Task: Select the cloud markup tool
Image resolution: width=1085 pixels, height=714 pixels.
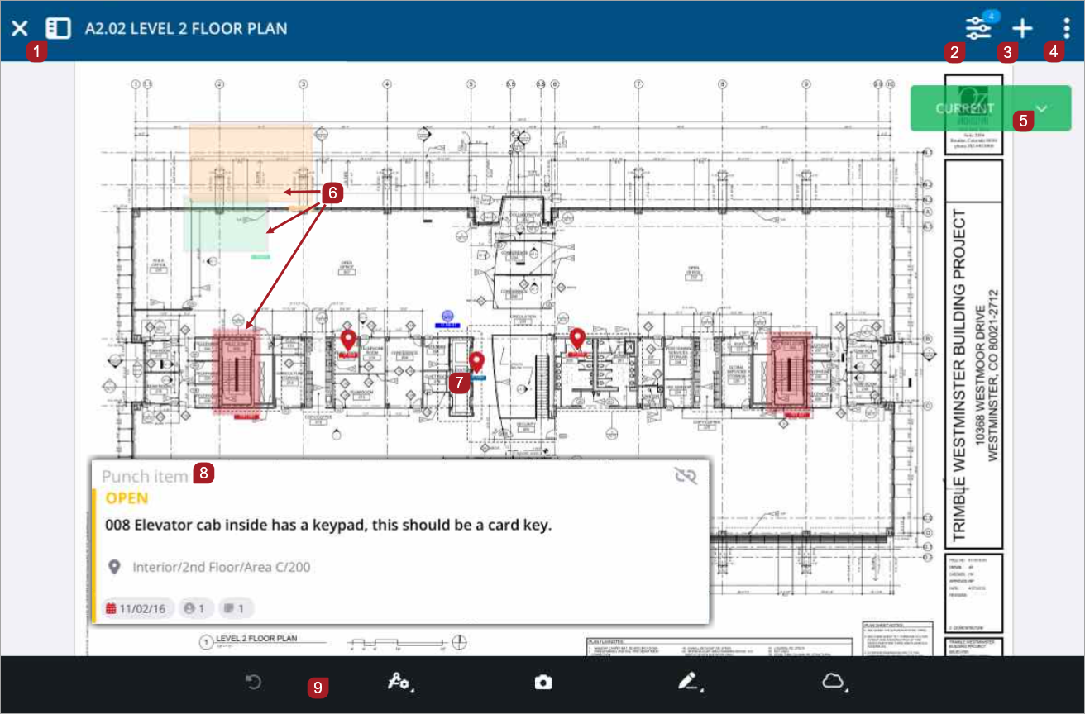Action: 832,682
